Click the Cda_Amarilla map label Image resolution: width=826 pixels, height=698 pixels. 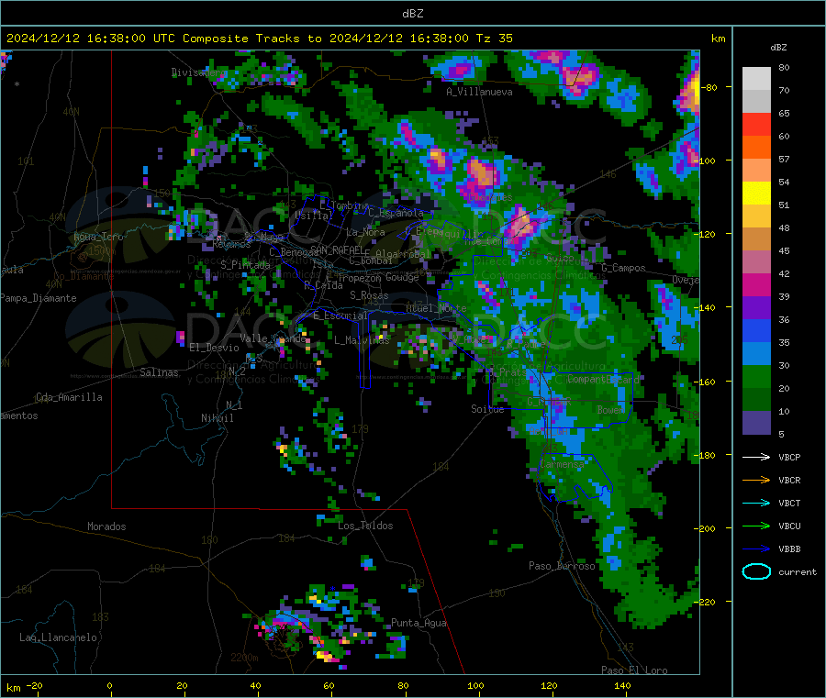69,397
